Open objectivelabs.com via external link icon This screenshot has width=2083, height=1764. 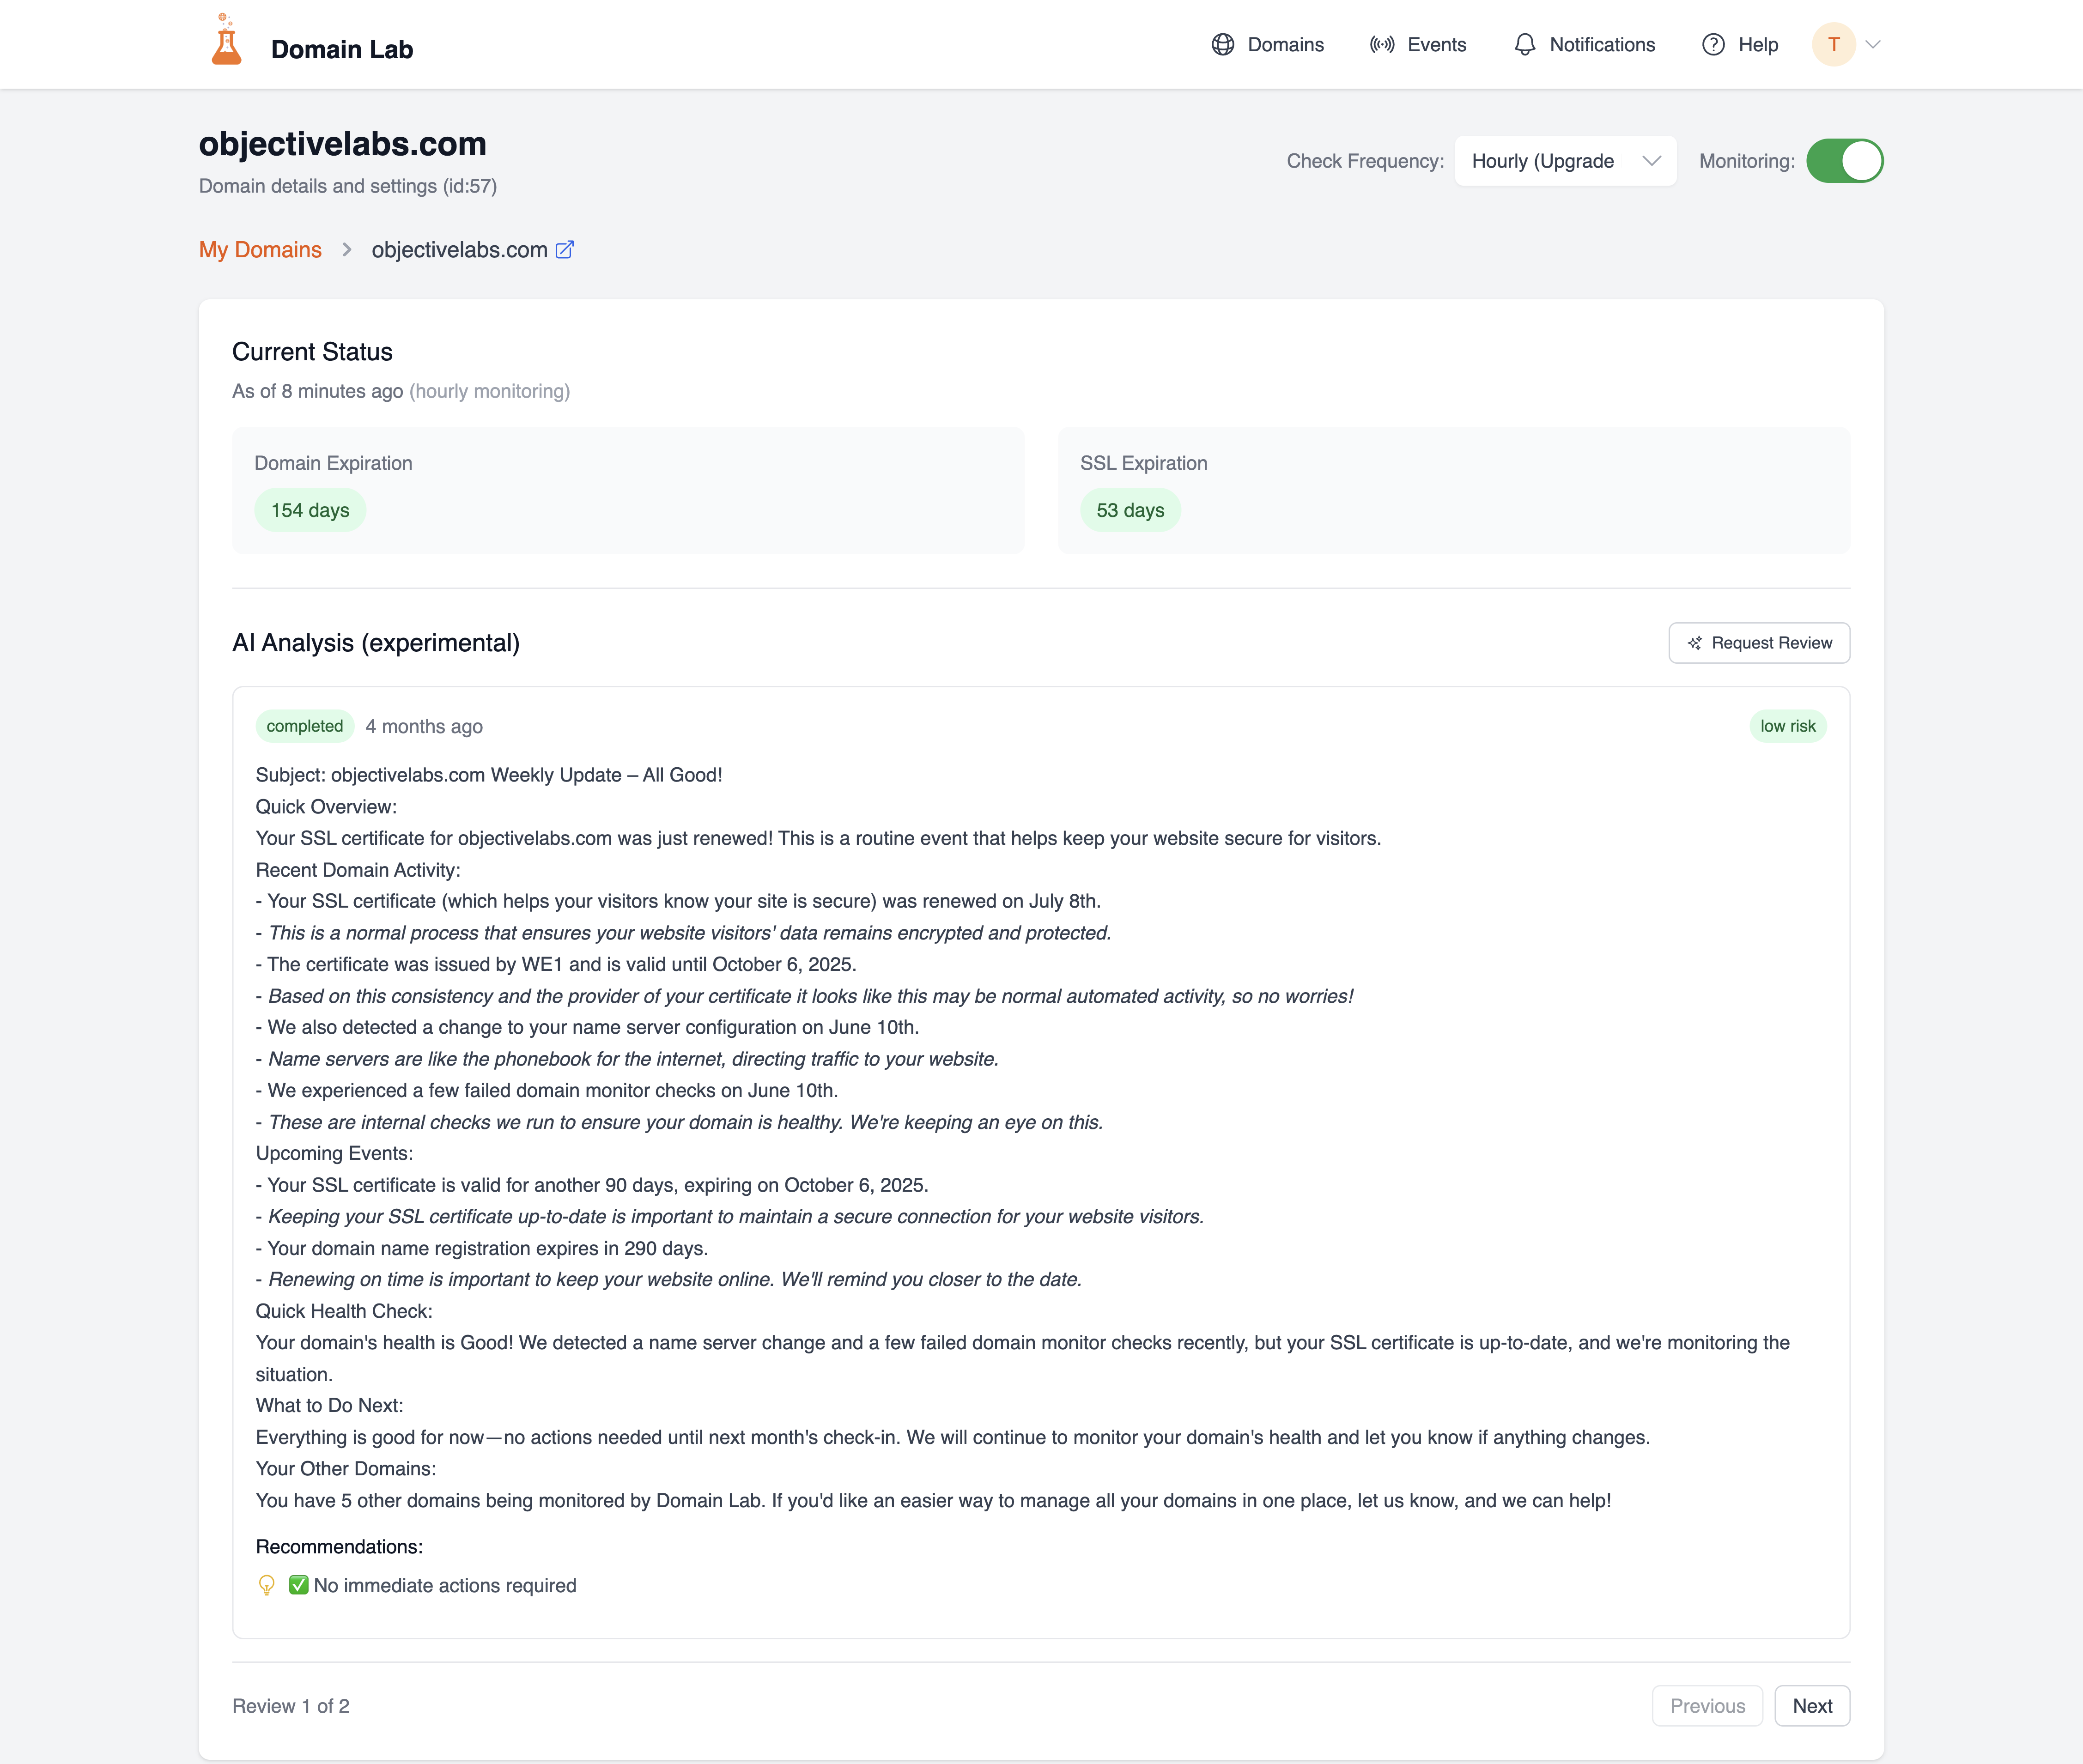pos(565,250)
